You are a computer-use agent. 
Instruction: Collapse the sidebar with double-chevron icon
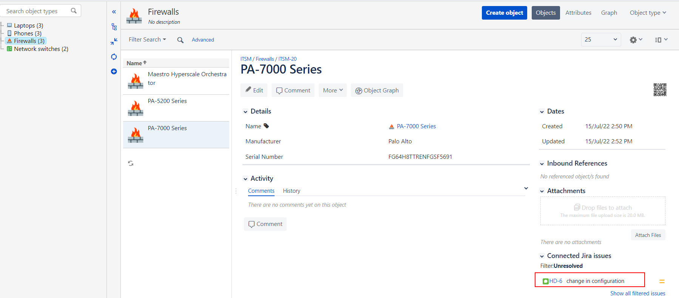tap(114, 12)
